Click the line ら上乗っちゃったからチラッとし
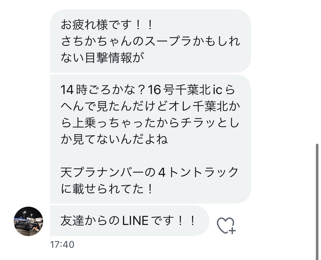 click(x=150, y=123)
